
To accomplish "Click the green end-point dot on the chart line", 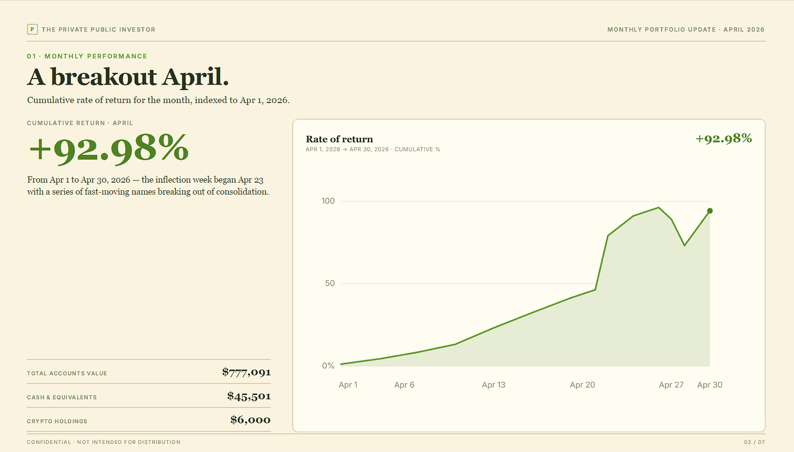I will click(x=710, y=211).
